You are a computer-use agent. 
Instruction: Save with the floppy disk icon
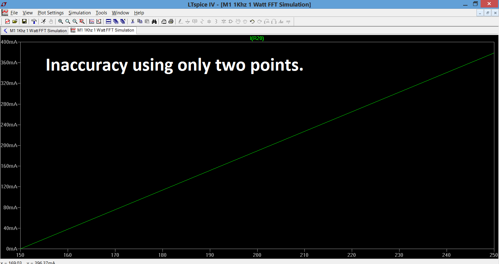pyautogui.click(x=24, y=21)
